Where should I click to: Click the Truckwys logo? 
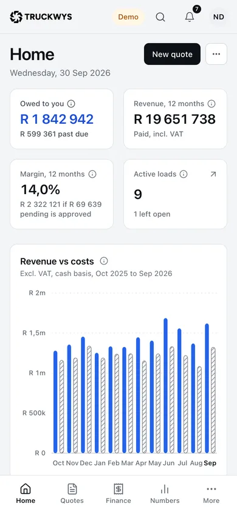point(41,16)
